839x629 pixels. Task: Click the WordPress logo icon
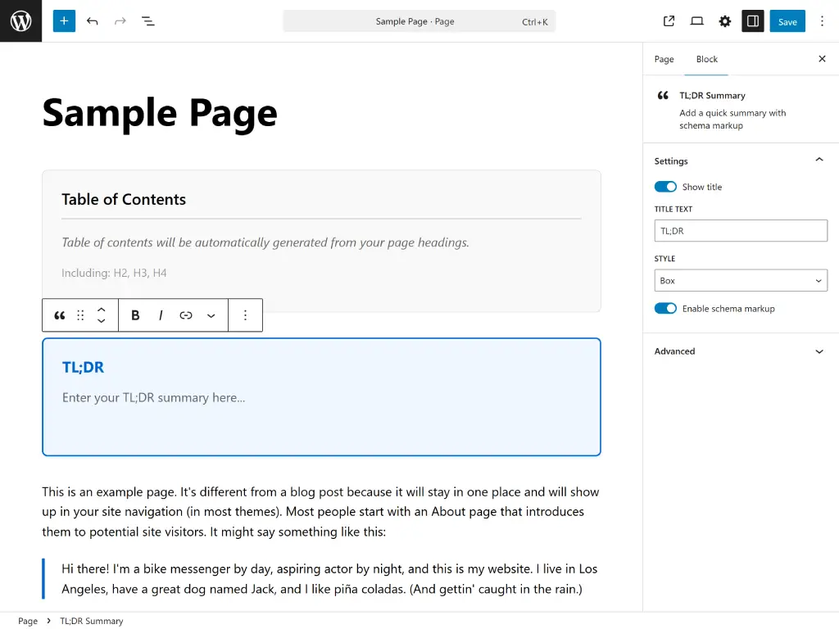tap(20, 21)
